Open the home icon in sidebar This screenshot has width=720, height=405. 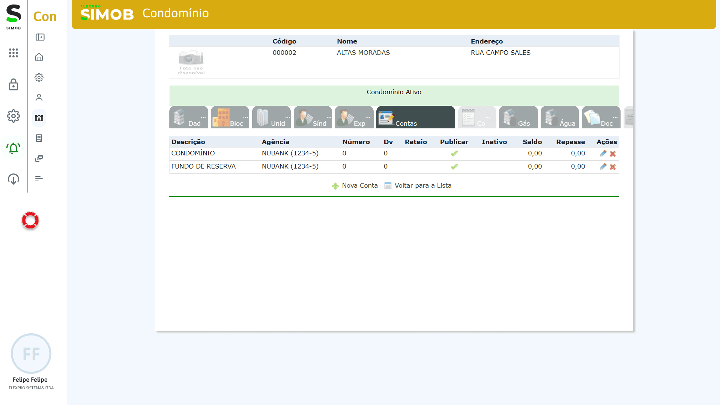click(39, 57)
